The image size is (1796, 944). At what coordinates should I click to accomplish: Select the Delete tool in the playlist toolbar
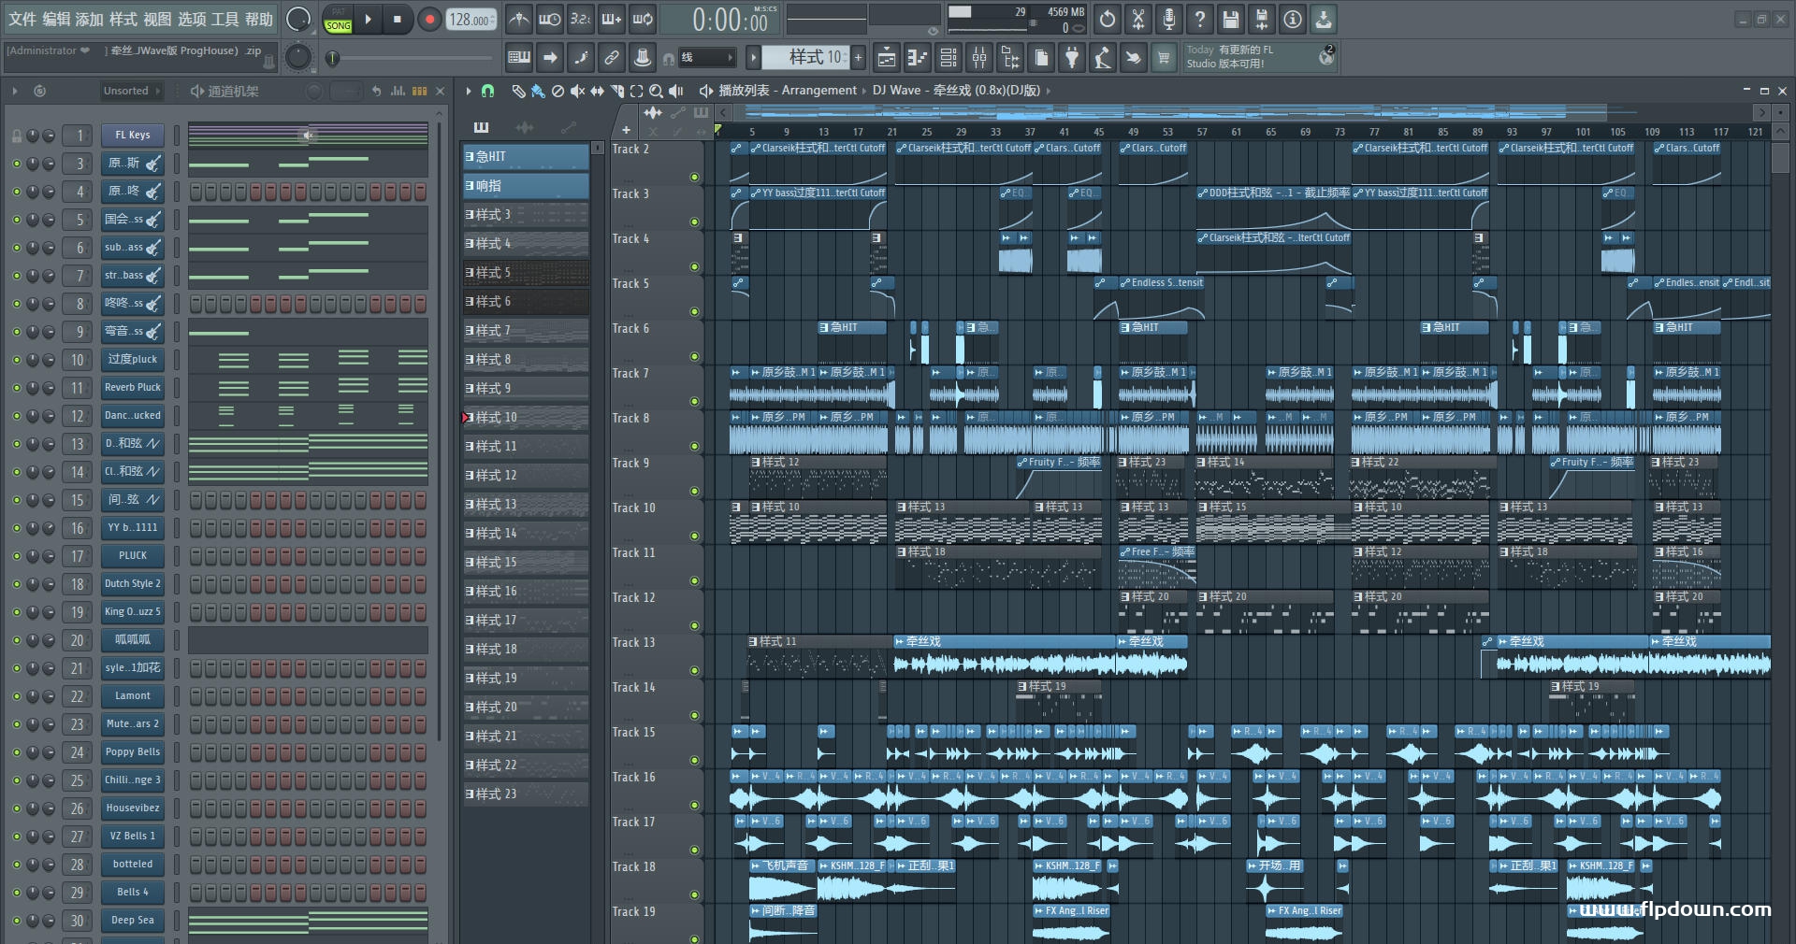[x=557, y=91]
